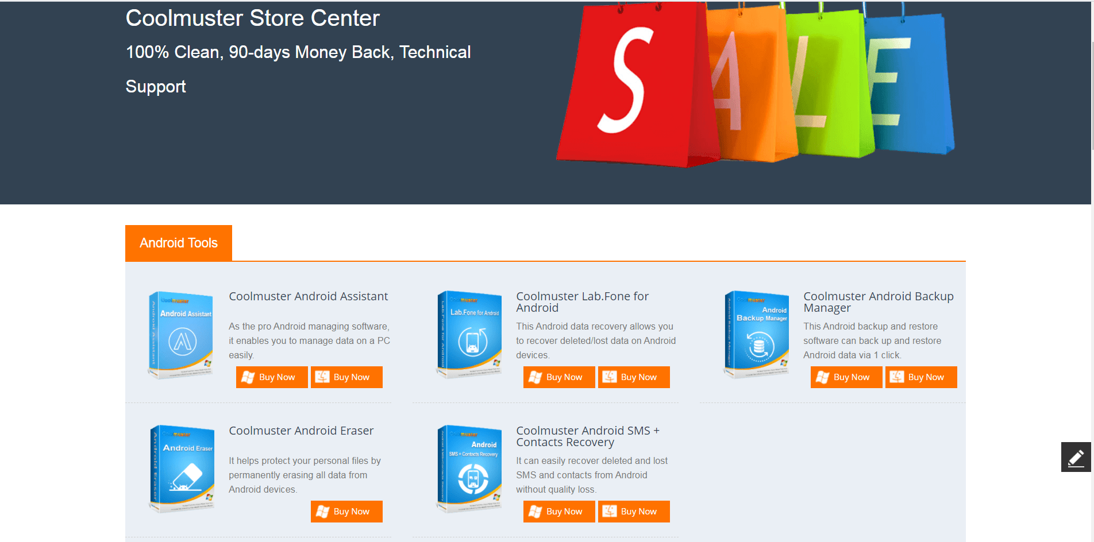Click the Android Eraser product box image
Viewport: 1094px width, 542px height.
182,469
